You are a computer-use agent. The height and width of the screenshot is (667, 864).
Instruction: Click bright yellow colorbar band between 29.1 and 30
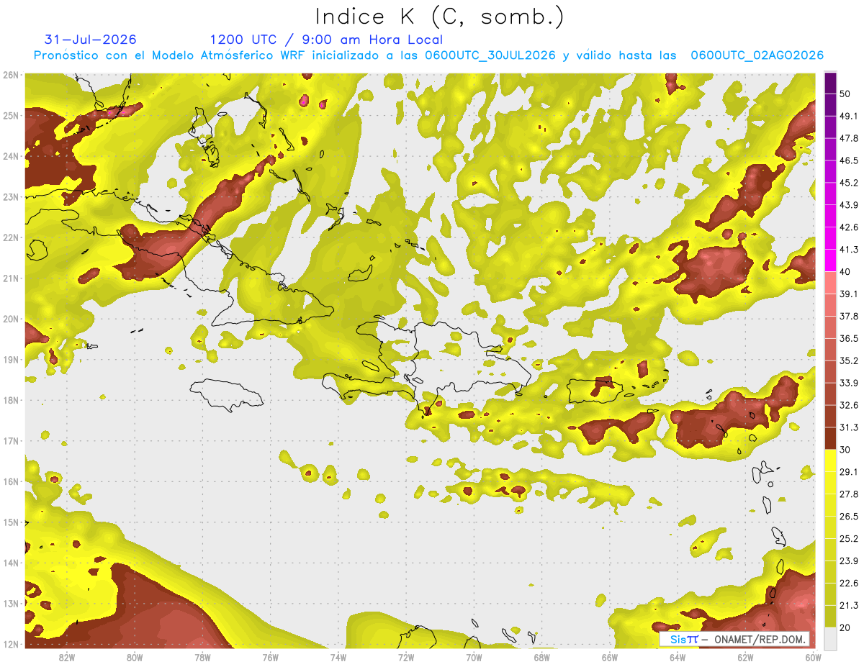click(x=830, y=460)
